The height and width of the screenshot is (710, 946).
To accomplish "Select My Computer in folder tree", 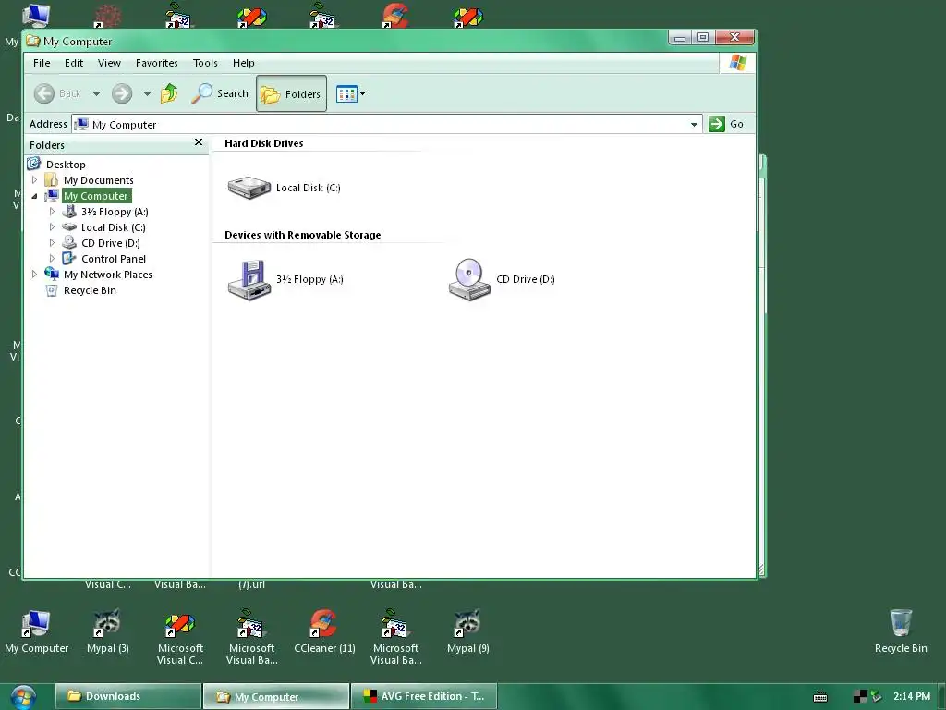I will pyautogui.click(x=96, y=196).
